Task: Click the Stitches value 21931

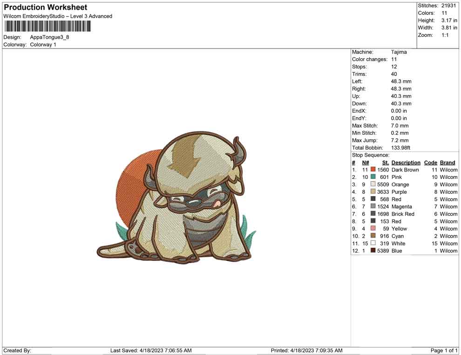Action: pyautogui.click(x=448, y=6)
